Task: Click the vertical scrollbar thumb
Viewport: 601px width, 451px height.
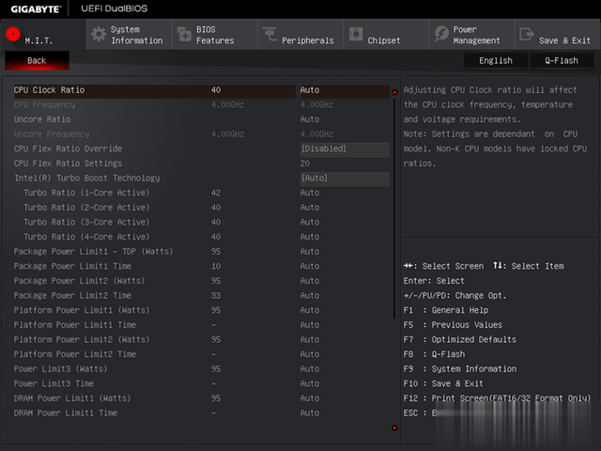Action: 394,209
